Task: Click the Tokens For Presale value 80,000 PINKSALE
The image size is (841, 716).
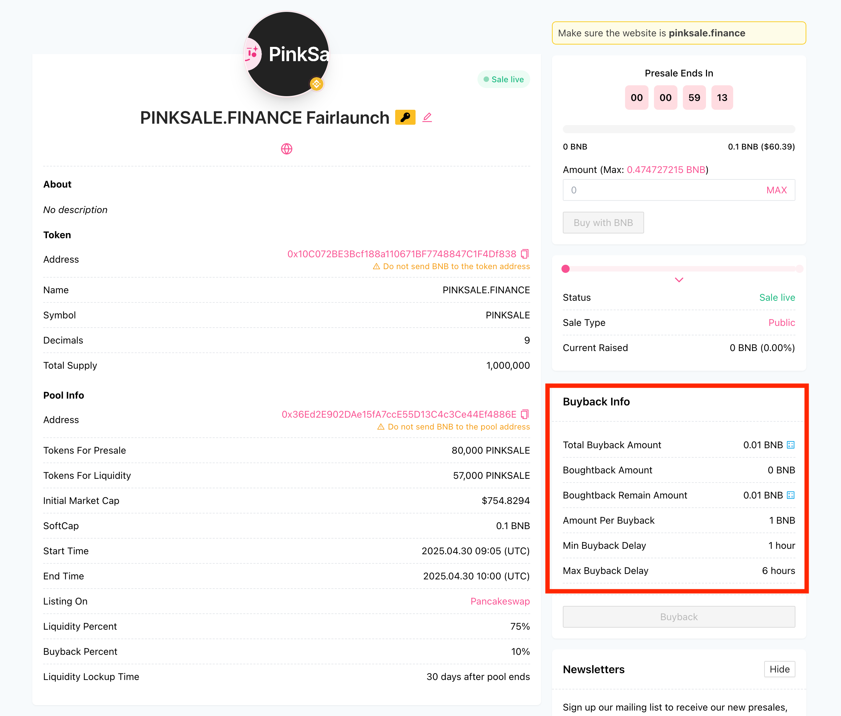Action: click(491, 450)
